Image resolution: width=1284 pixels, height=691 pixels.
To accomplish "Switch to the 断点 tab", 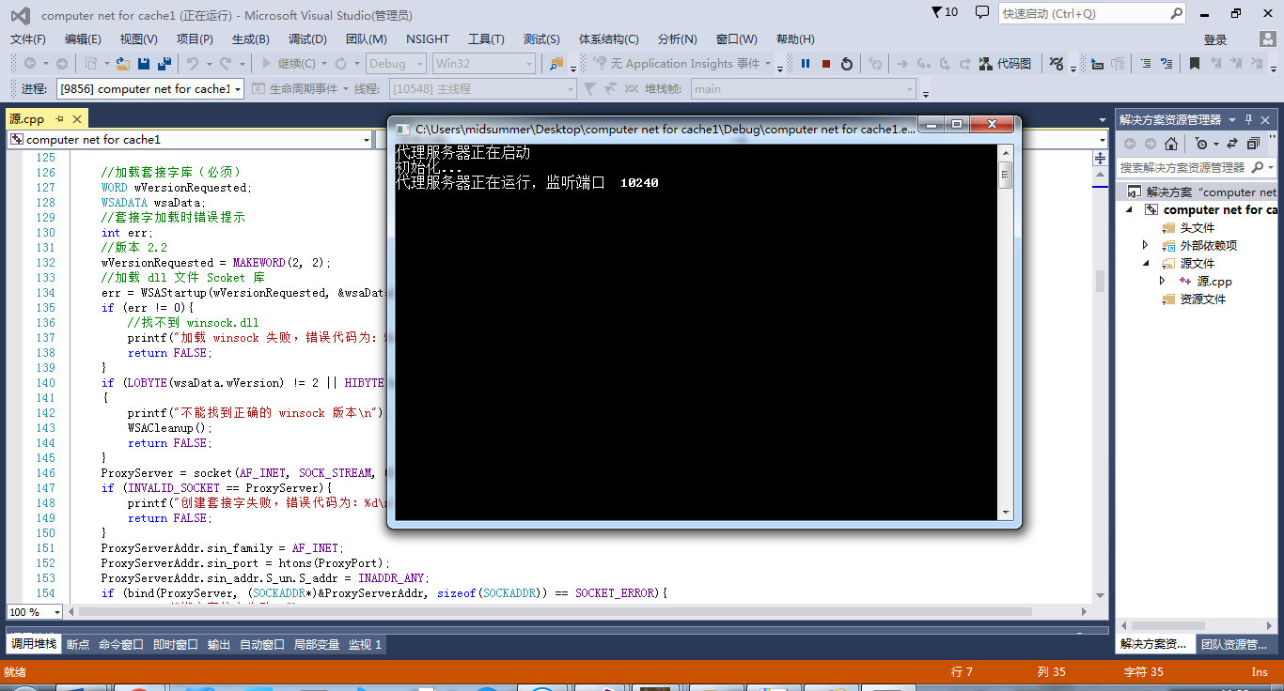I will click(78, 645).
